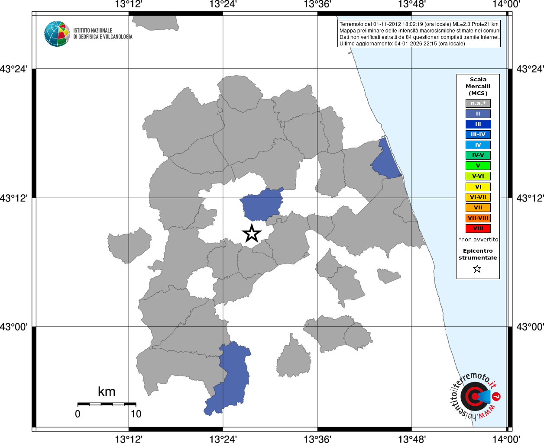Click the 'Istituto Nazionale di Geofisica' text
The image size is (544, 443).
point(103,34)
